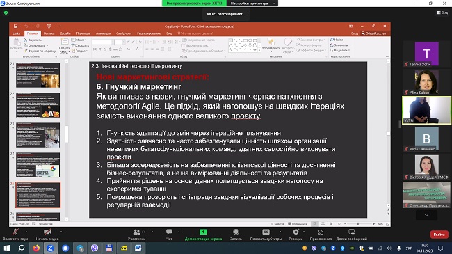The height and width of the screenshot is (254, 452).
Task: Select slide 23 thumbnail in panel
Action: (38, 135)
